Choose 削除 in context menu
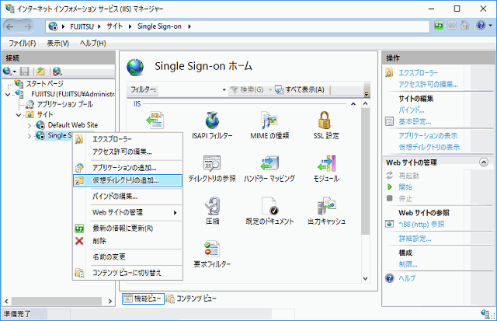 pyautogui.click(x=127, y=241)
